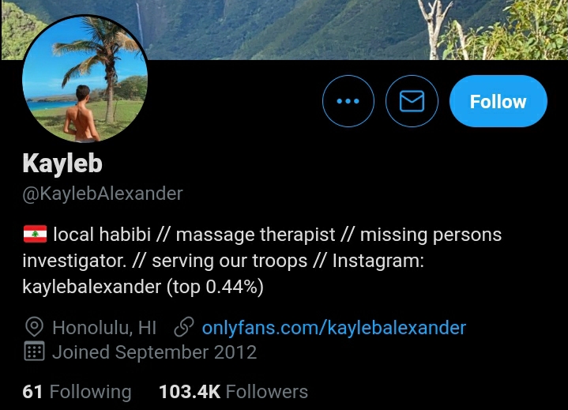
Task: Click the chain link icon
Action: click(184, 327)
